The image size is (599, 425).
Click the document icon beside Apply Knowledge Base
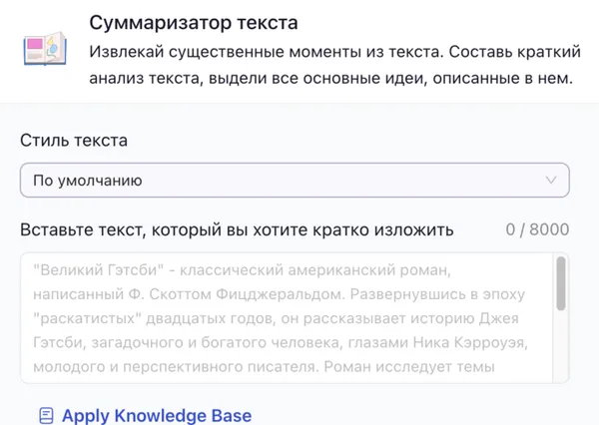tap(46, 415)
